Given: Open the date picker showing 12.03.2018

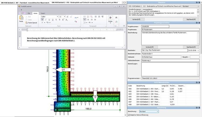Looking at the screenshot, I should pyautogui.click(x=198, y=50).
